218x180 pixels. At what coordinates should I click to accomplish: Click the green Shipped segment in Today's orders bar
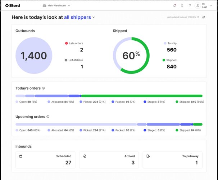(x=142, y=96)
